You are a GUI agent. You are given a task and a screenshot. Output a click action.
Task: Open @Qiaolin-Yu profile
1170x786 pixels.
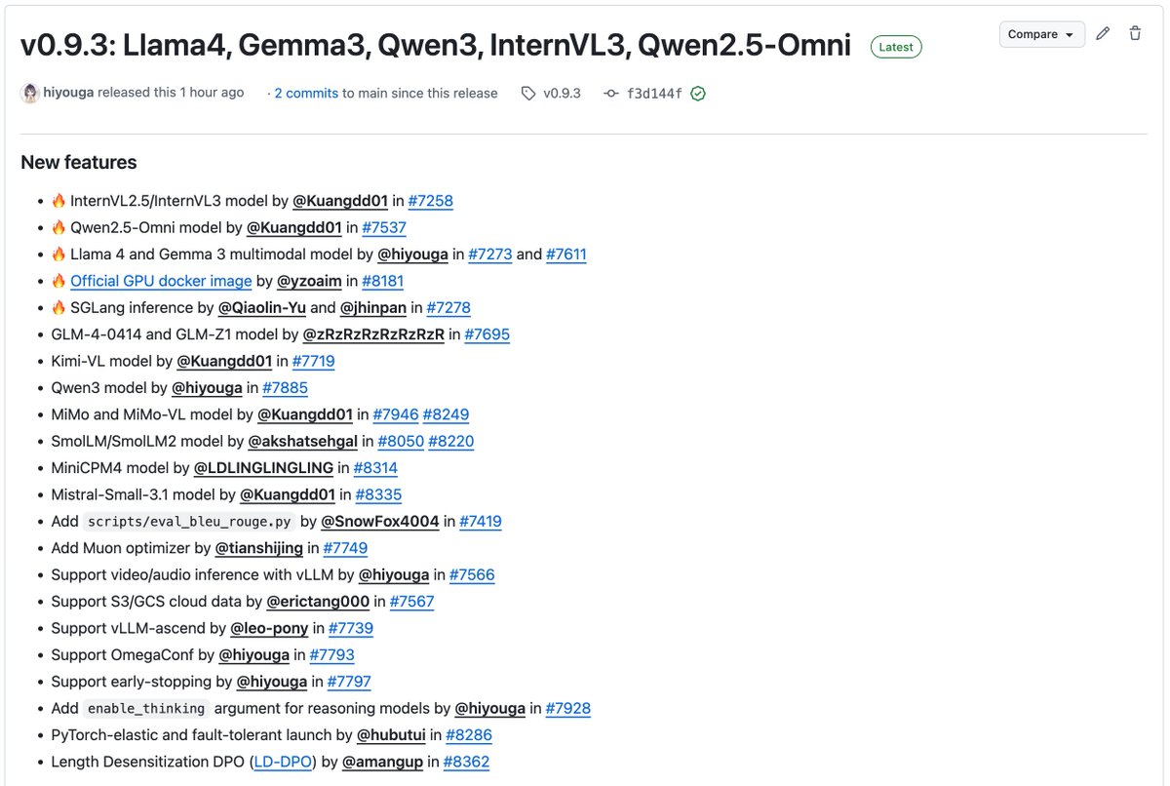coord(261,307)
